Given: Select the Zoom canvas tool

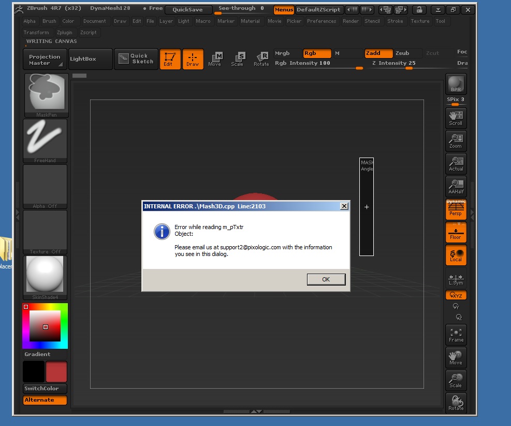Looking at the screenshot, I should 456,140.
